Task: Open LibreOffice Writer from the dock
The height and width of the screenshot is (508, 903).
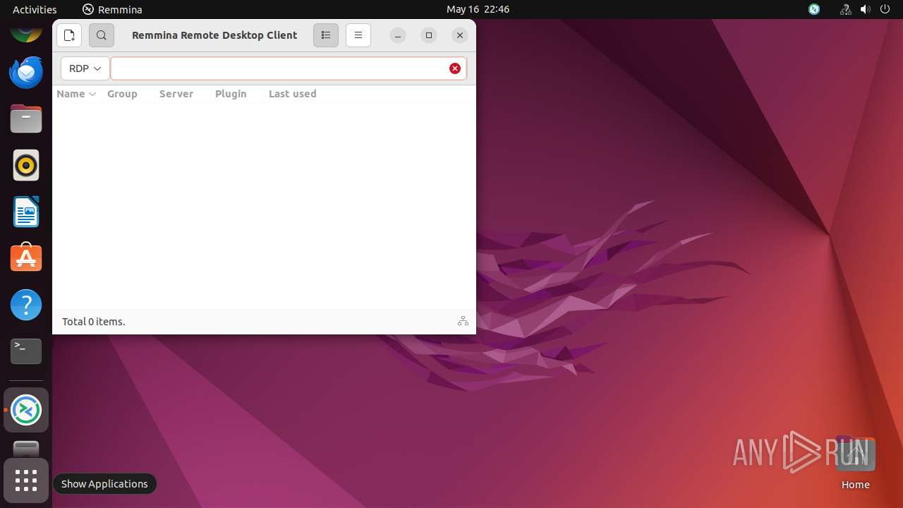Action: (x=26, y=212)
